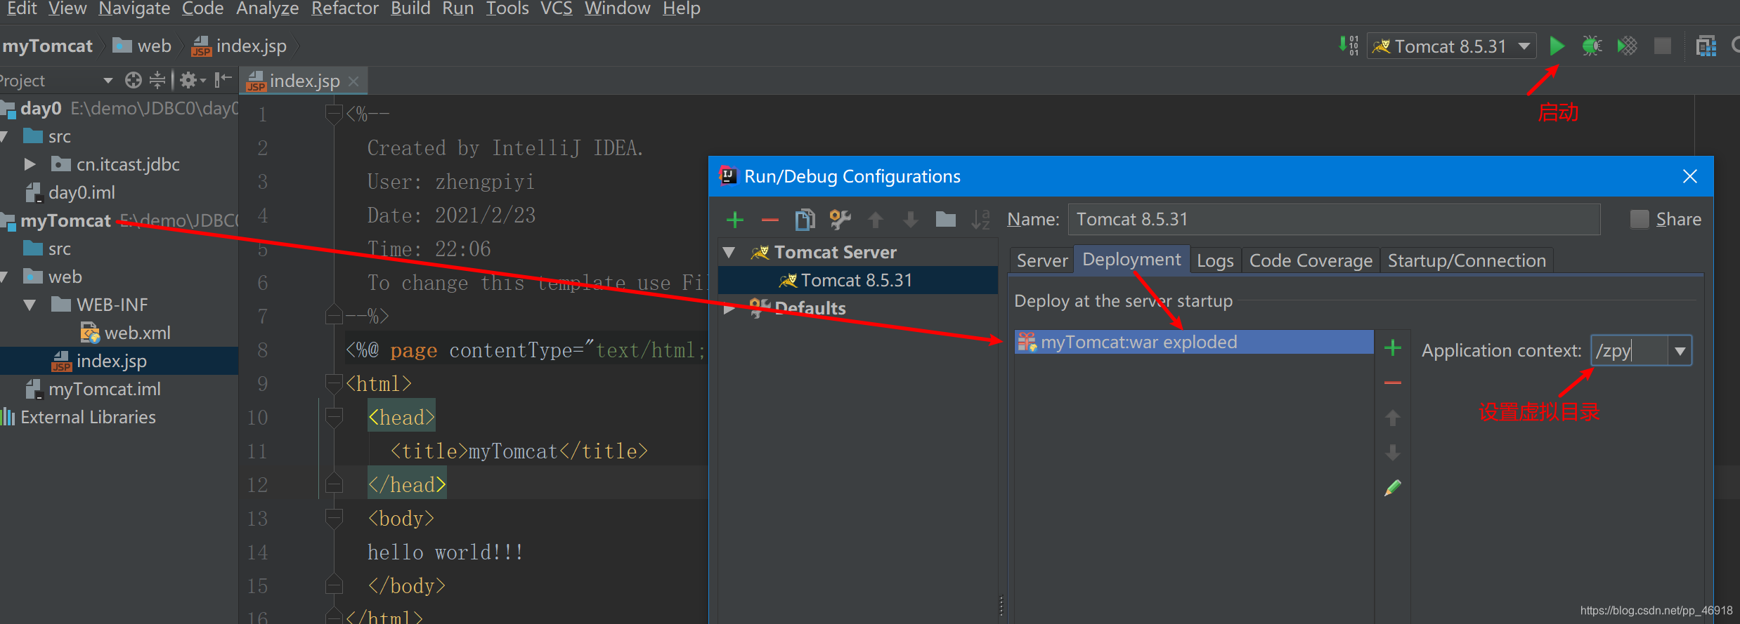Viewport: 1740px width, 624px height.
Task: Select the index.jsp editor tab
Action: click(x=304, y=81)
